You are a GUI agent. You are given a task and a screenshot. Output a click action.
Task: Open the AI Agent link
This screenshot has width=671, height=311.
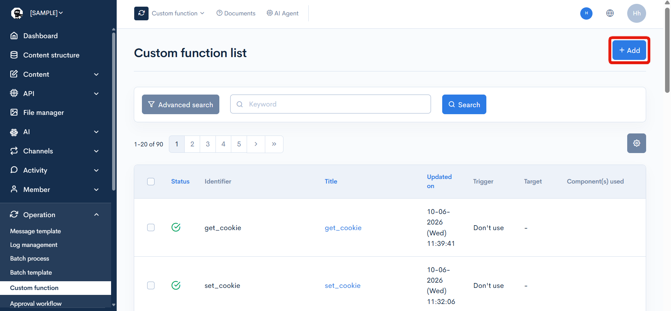point(282,13)
